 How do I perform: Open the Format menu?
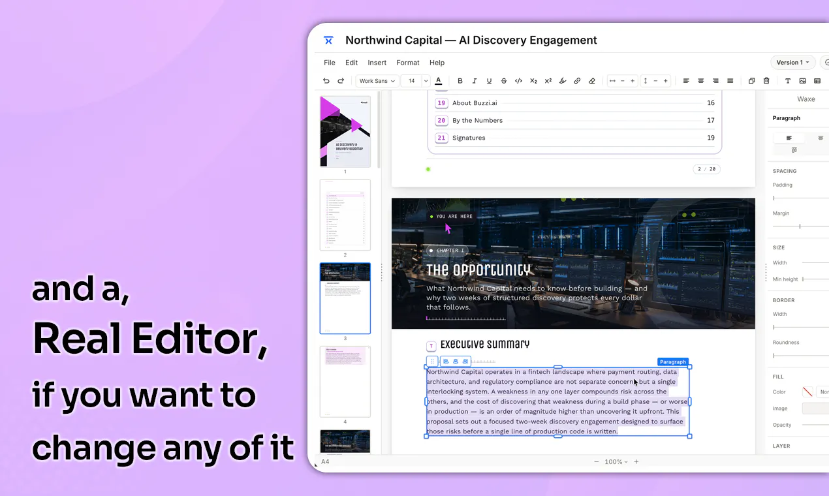point(408,63)
